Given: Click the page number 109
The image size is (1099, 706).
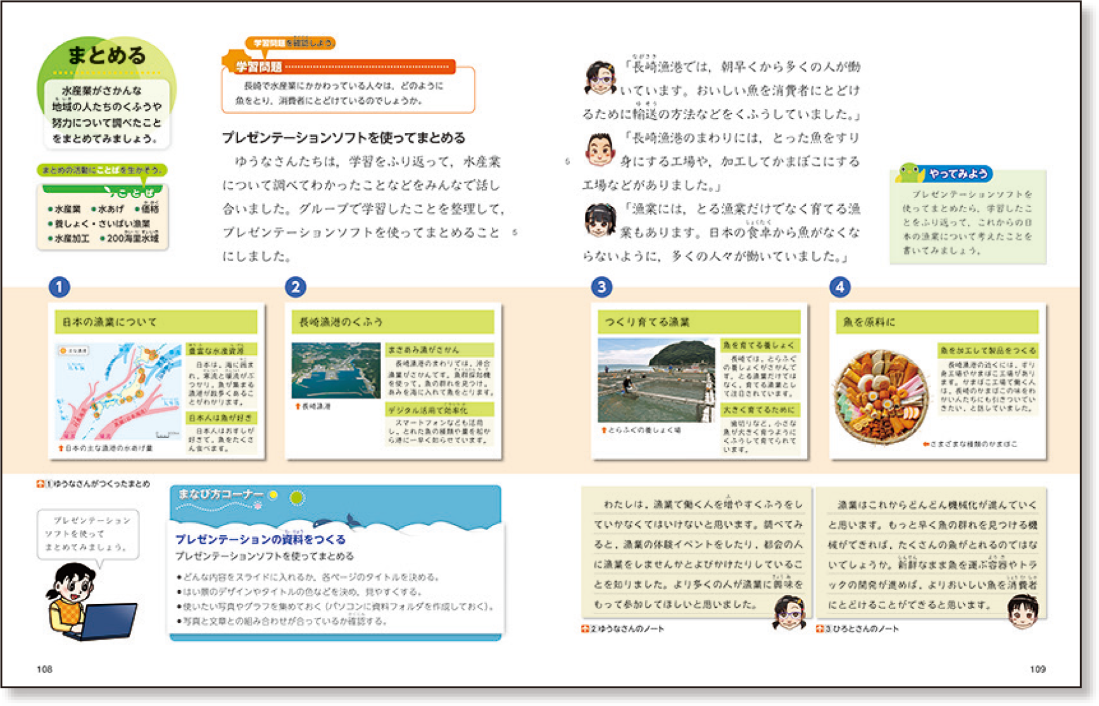Looking at the screenshot, I should pos(1037,669).
